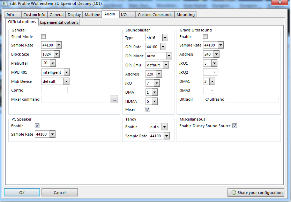Switch to the Display tab
This screenshot has width=291, height=202.
pyautogui.click(x=74, y=15)
